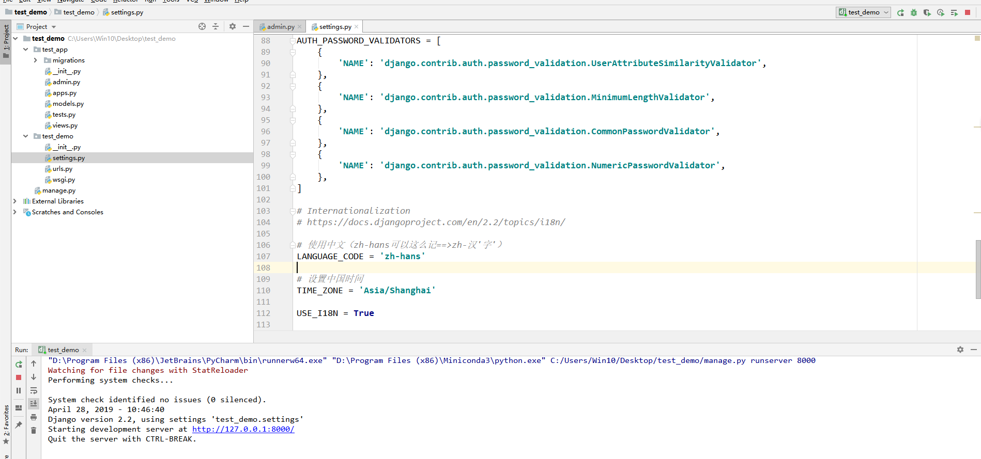Select urls.py in the project tree

[62, 169]
